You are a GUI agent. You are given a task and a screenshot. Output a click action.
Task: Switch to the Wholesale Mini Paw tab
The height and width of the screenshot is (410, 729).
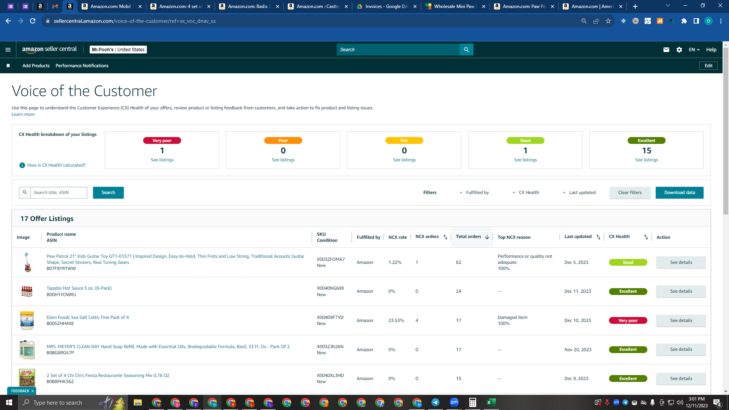455,6
